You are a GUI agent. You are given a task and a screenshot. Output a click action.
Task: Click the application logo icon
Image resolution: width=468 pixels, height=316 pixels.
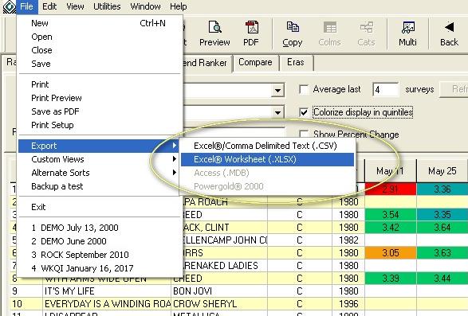(9, 6)
